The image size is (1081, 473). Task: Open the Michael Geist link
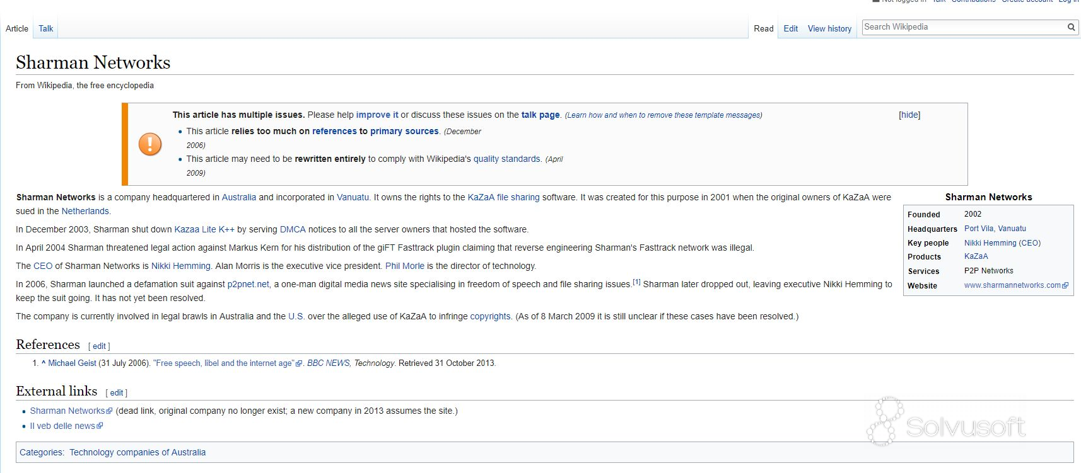(73, 363)
